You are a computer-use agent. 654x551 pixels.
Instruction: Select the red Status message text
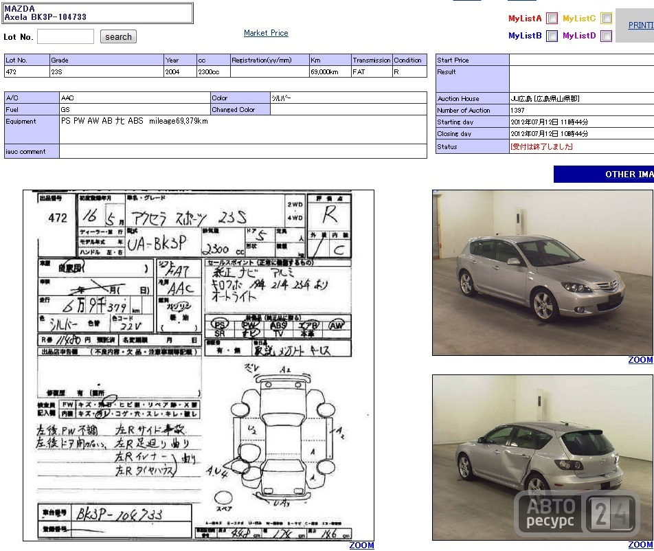[541, 146]
